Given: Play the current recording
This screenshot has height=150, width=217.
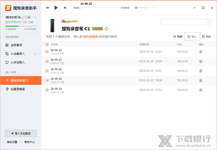Looking at the screenshot, I should (56, 8).
